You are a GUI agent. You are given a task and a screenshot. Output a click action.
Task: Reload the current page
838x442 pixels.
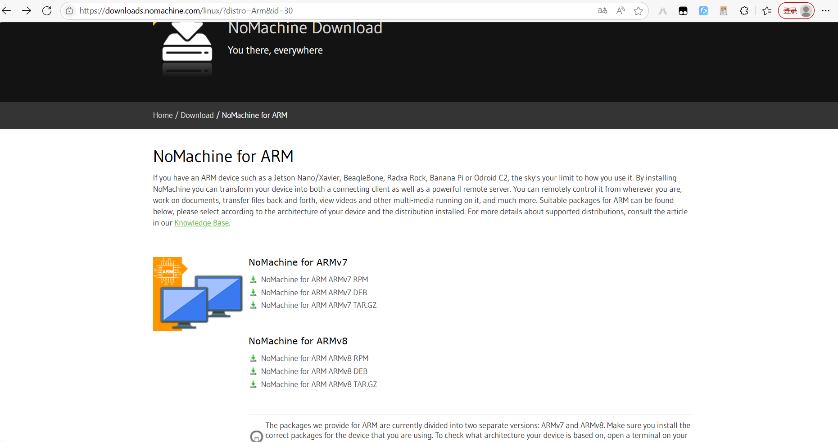(47, 11)
